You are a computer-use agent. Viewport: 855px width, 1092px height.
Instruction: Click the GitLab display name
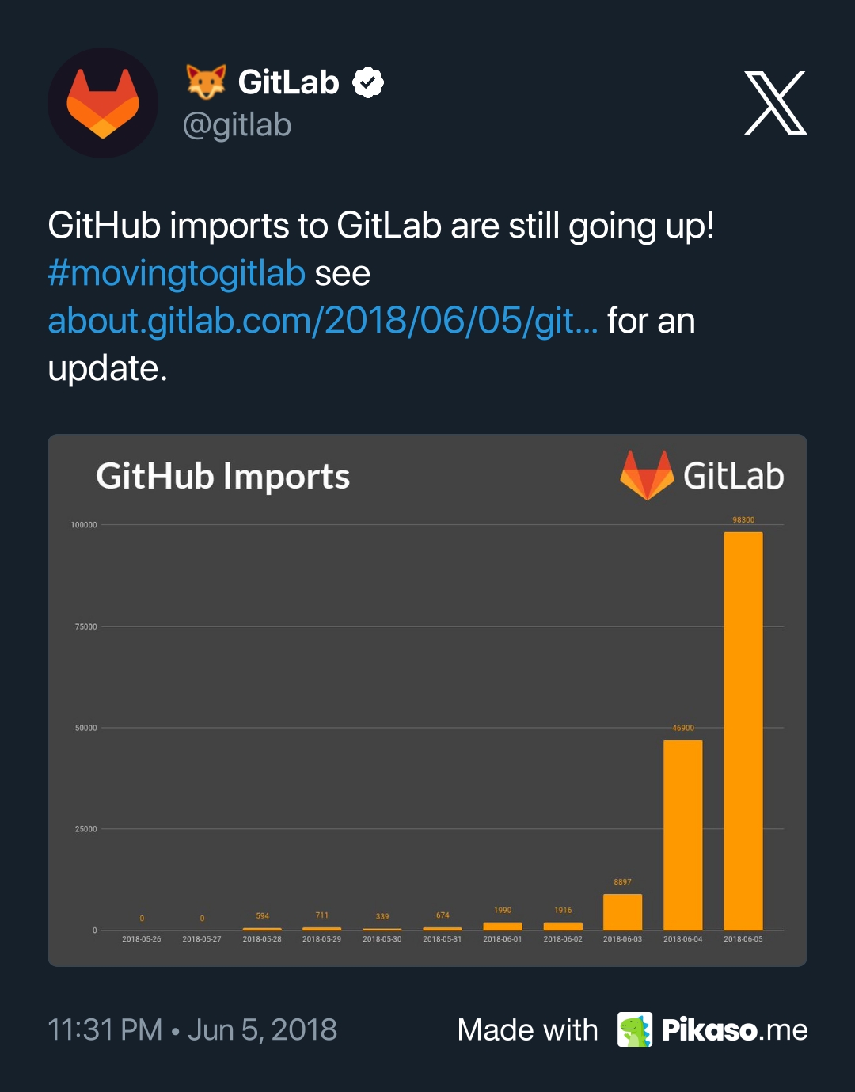click(x=288, y=82)
